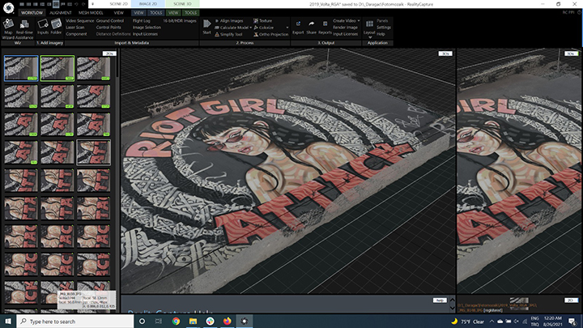Click Help in the Application group
The image size is (583, 328).
[x=381, y=34]
